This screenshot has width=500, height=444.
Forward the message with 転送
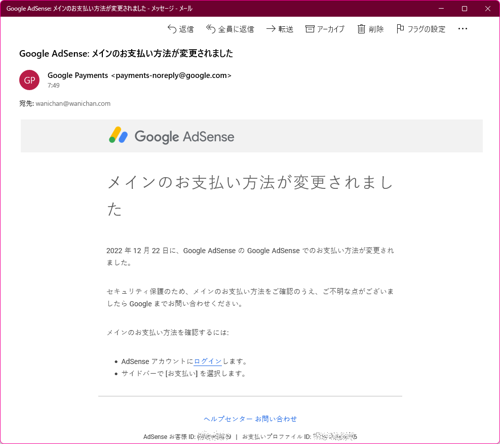(280, 29)
